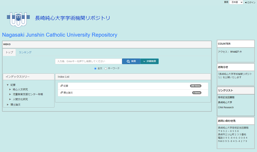
Task: Click paperclip icon beside 紀要 in Index List
Action: point(62,86)
